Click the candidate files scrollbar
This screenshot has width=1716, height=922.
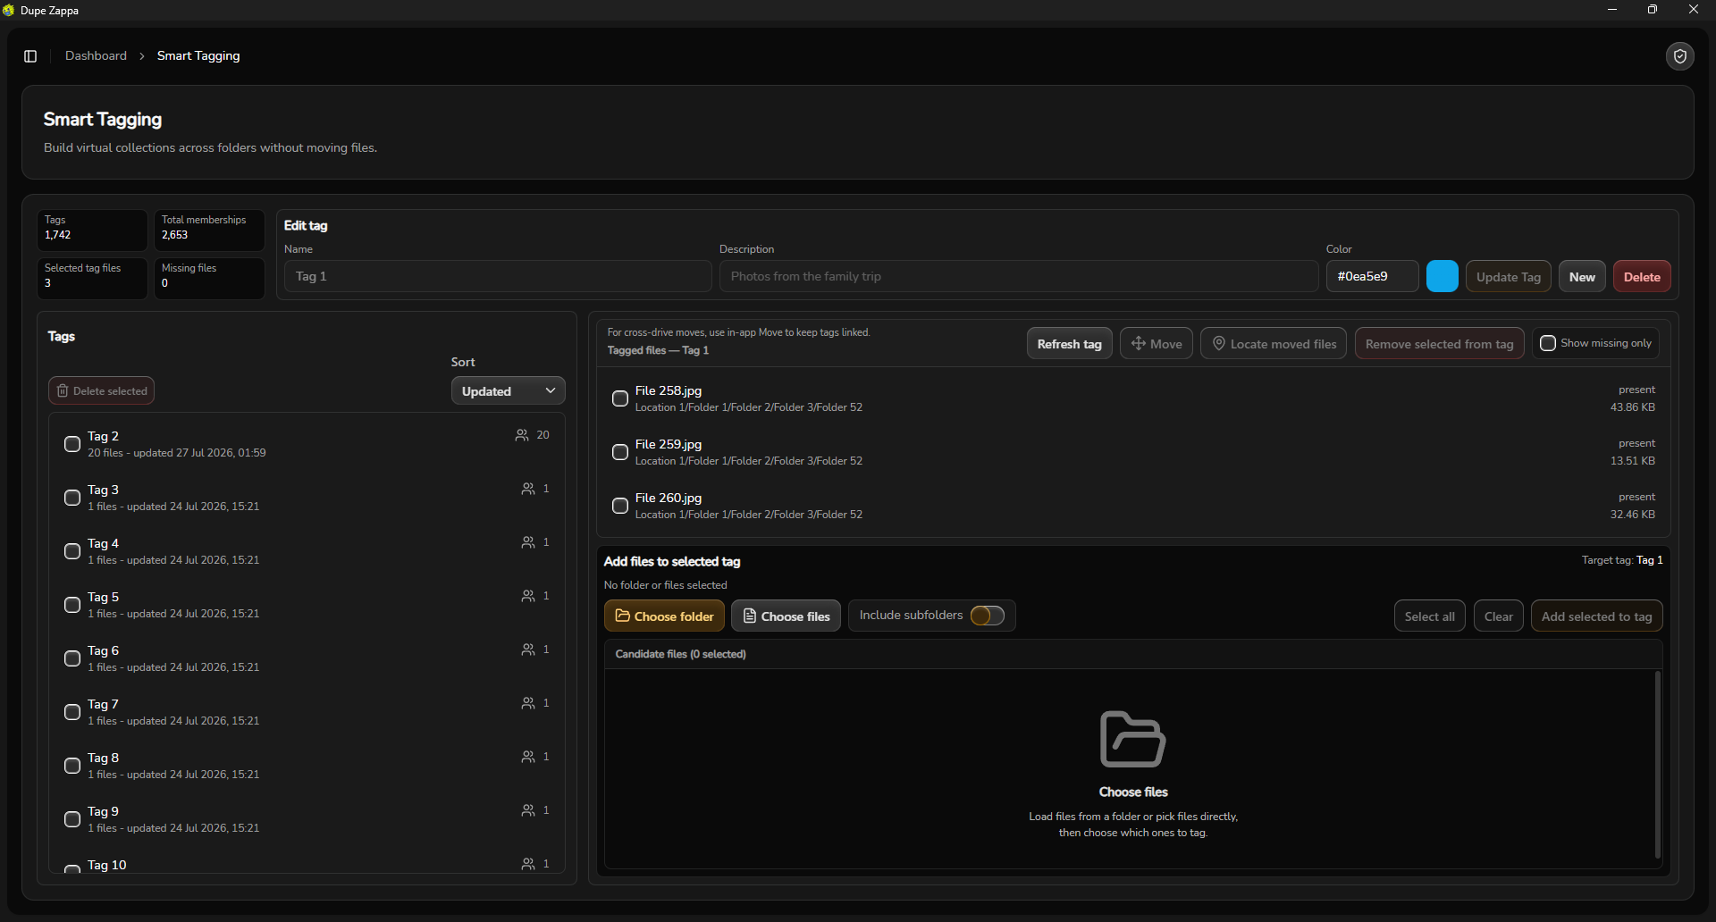pyautogui.click(x=1657, y=764)
